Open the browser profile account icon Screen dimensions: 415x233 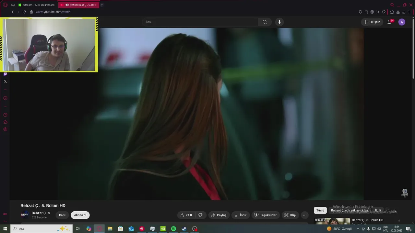tap(398, 12)
